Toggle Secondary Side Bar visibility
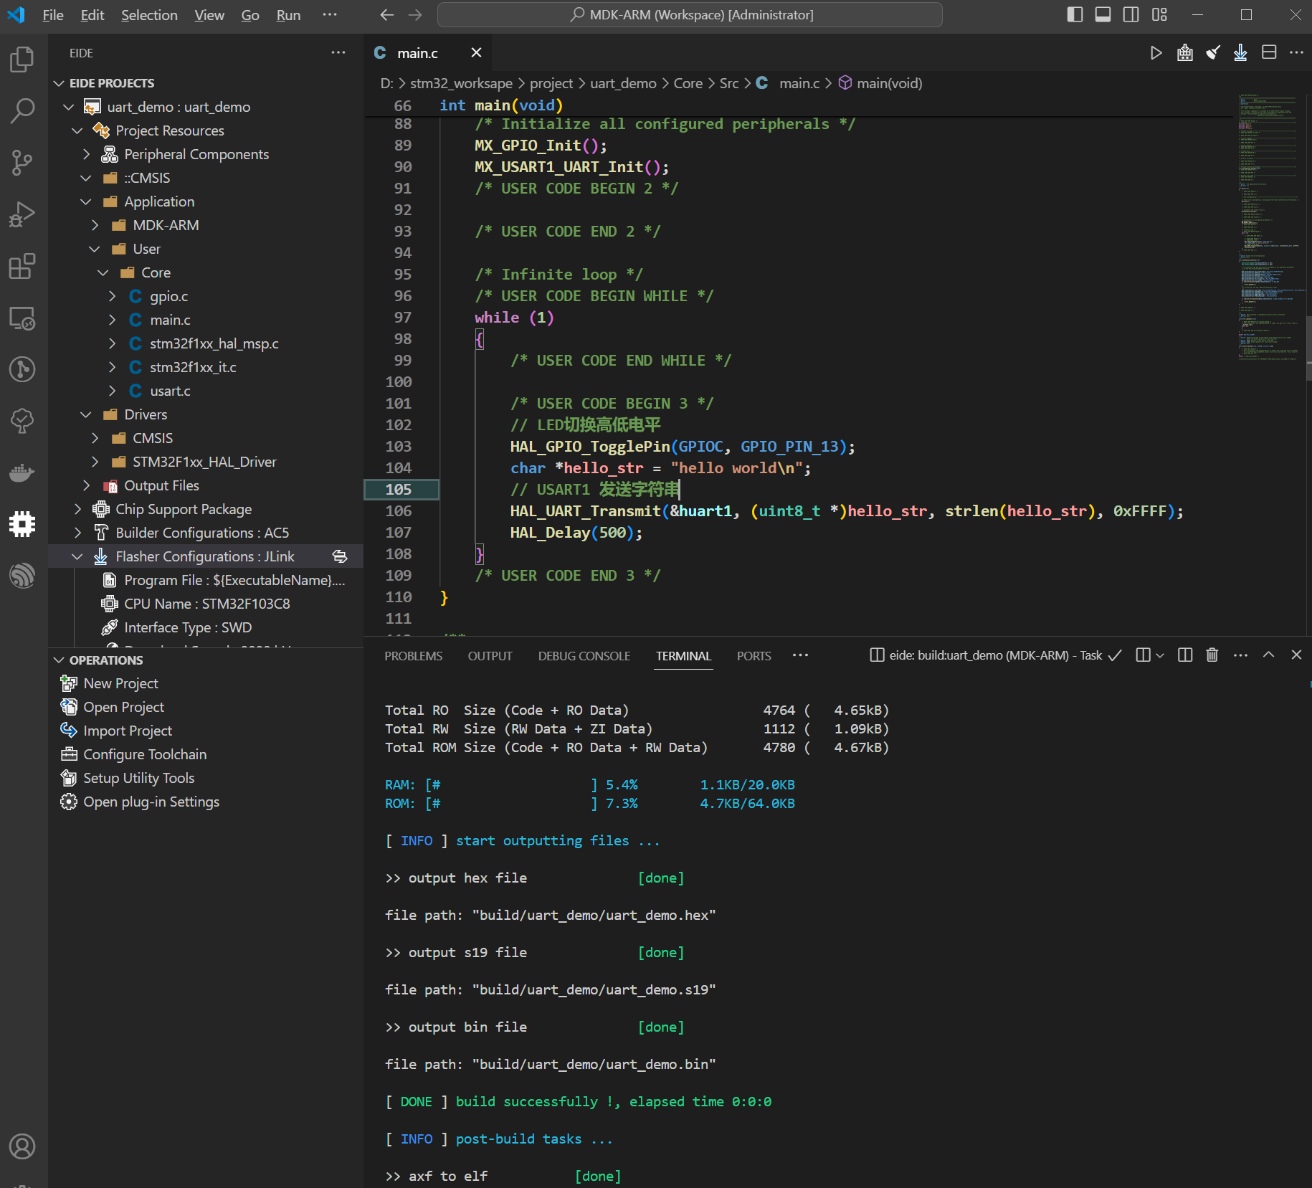1312x1188 pixels. coord(1131,15)
